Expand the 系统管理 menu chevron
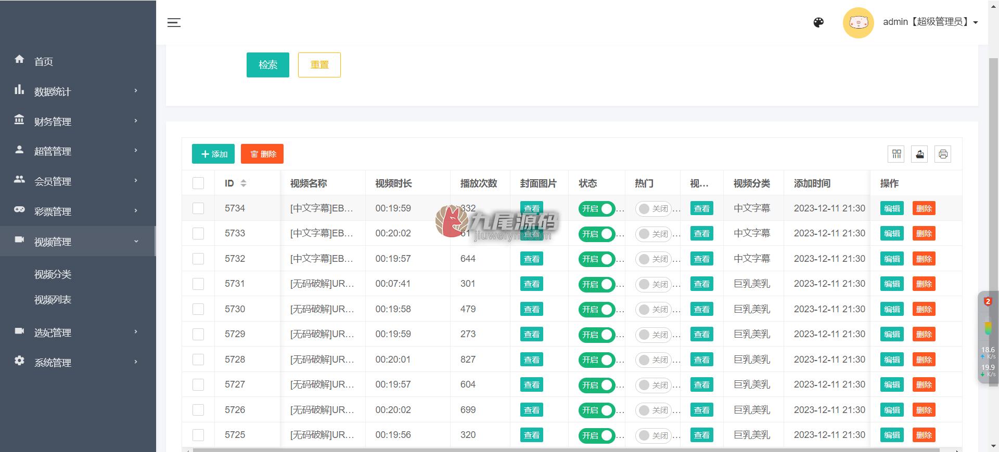 coord(136,362)
